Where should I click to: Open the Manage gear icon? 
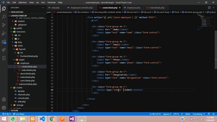pos(4,108)
